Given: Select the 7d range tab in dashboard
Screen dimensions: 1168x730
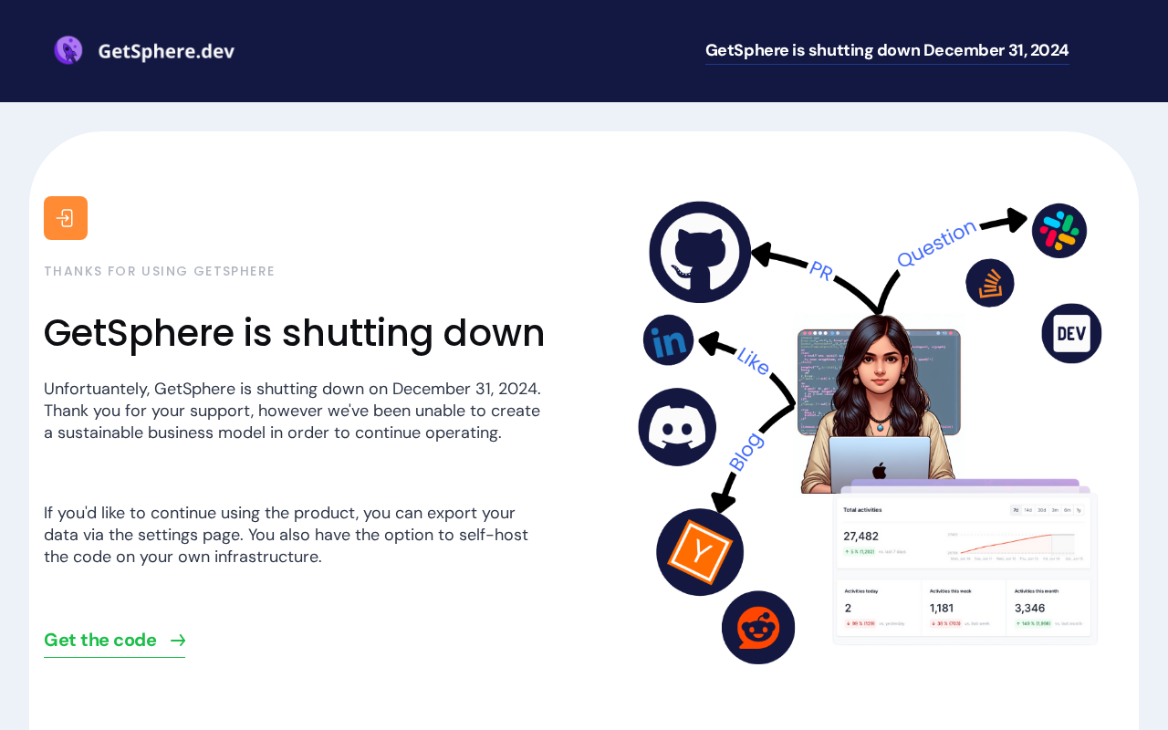Looking at the screenshot, I should point(1016,510).
